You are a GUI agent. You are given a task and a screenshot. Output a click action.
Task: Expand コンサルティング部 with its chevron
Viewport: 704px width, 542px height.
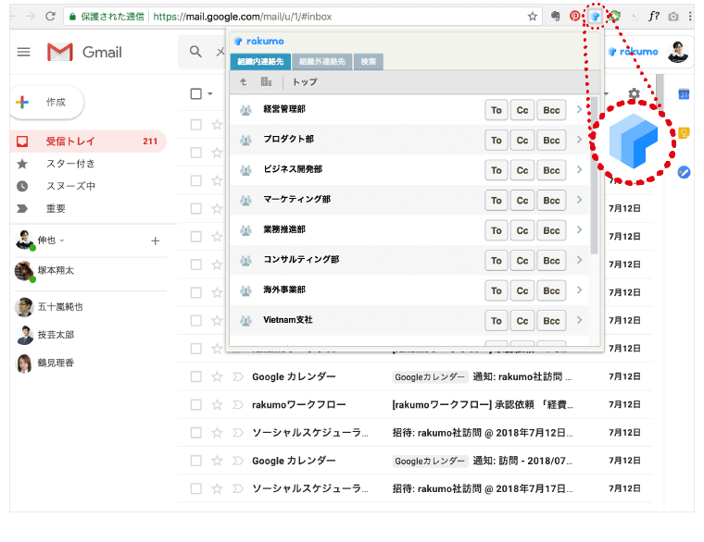coord(579,260)
